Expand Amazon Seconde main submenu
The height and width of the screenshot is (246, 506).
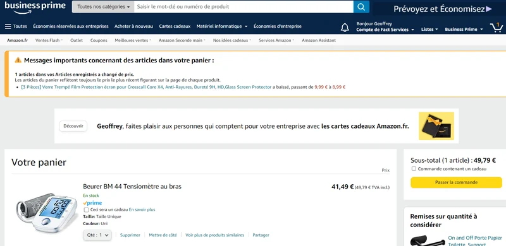(182, 40)
